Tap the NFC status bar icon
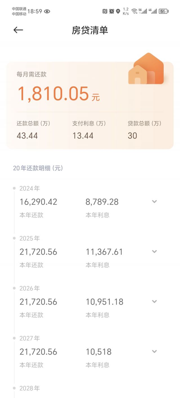This screenshot has width=180, height=398. (x=105, y=11)
